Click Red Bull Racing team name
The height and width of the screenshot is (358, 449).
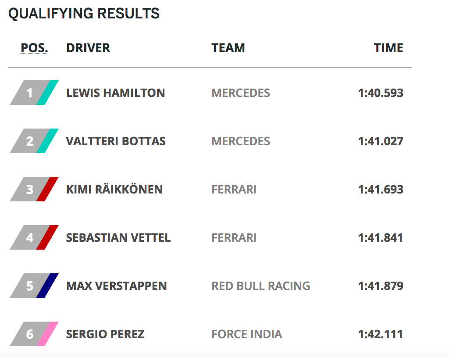260,286
